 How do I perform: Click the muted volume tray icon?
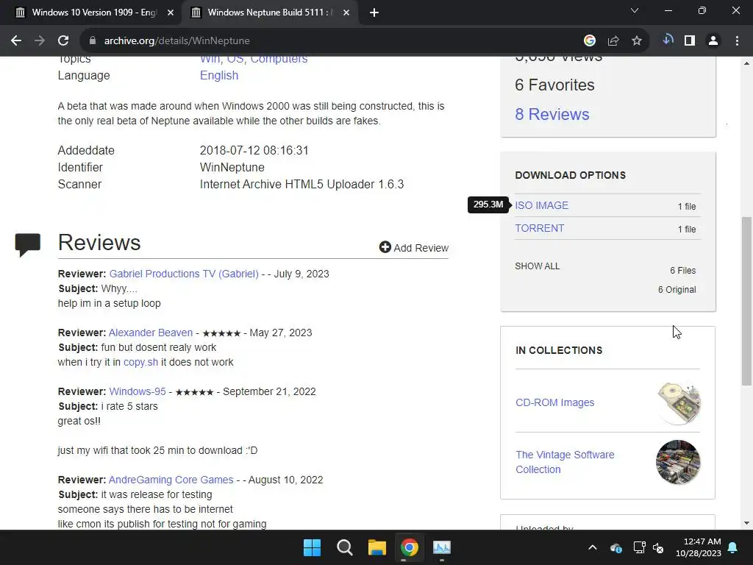point(658,547)
